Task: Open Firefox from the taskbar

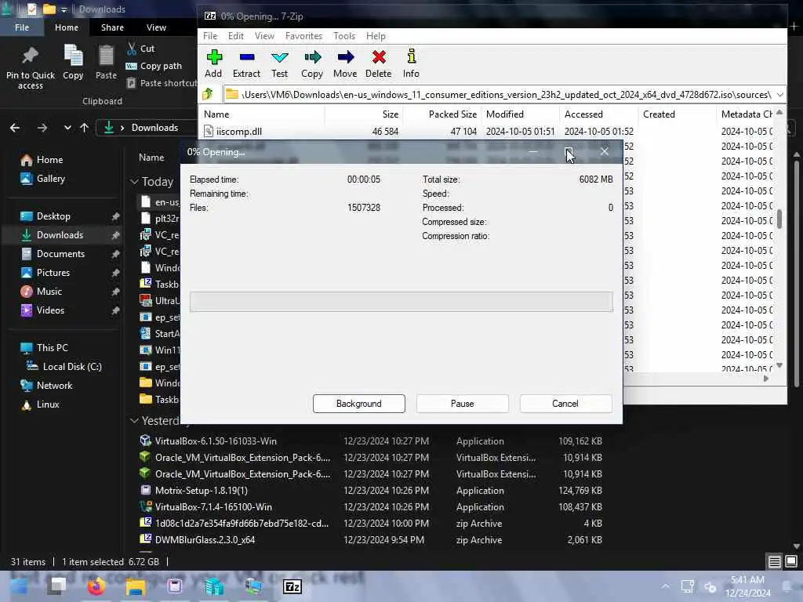Action: coord(96,586)
